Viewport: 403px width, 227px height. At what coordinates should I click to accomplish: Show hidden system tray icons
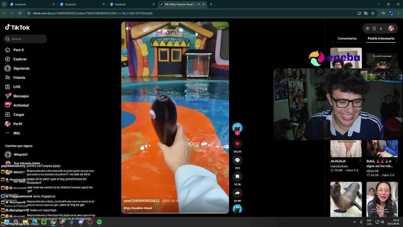coord(354,222)
